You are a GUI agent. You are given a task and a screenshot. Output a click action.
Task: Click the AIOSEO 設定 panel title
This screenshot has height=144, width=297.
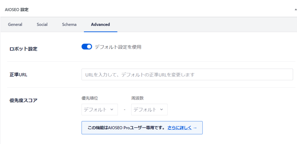point(17,10)
